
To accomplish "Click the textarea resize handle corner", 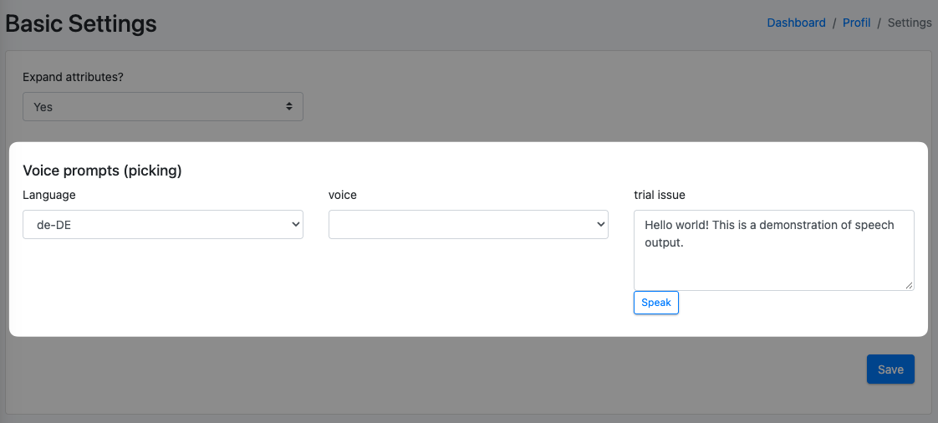I will (x=910, y=286).
